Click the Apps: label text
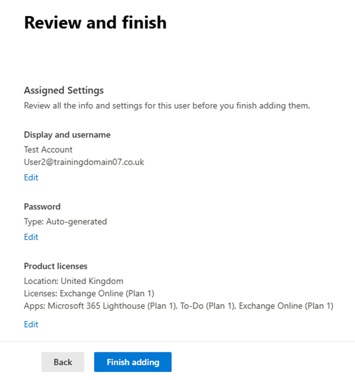Image resolution: width=355 pixels, height=380 pixels. click(35, 306)
